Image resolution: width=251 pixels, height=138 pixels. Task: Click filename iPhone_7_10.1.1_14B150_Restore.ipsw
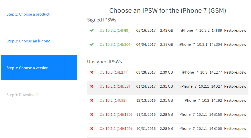click(x=212, y=114)
